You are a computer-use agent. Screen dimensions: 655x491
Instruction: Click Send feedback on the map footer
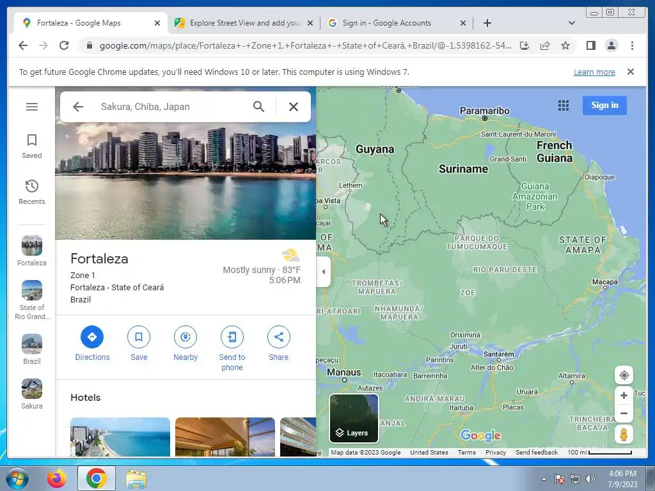click(537, 452)
